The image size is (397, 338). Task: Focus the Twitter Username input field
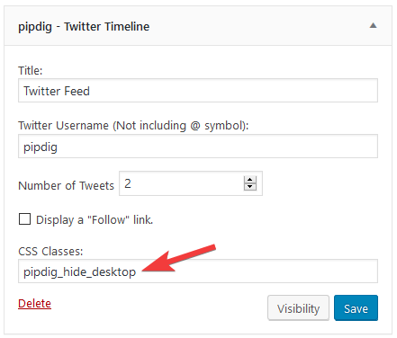(x=198, y=147)
